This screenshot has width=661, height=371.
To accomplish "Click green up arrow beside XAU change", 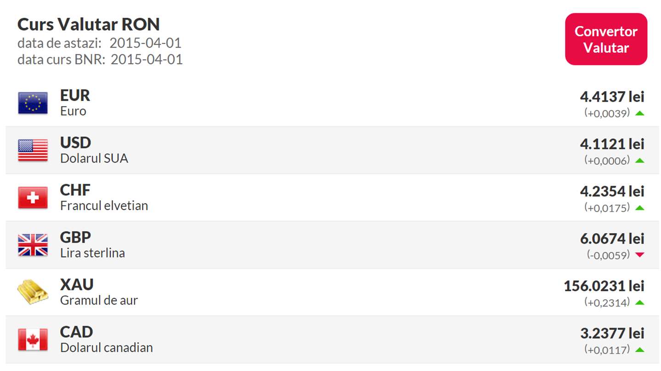I will coord(640,302).
